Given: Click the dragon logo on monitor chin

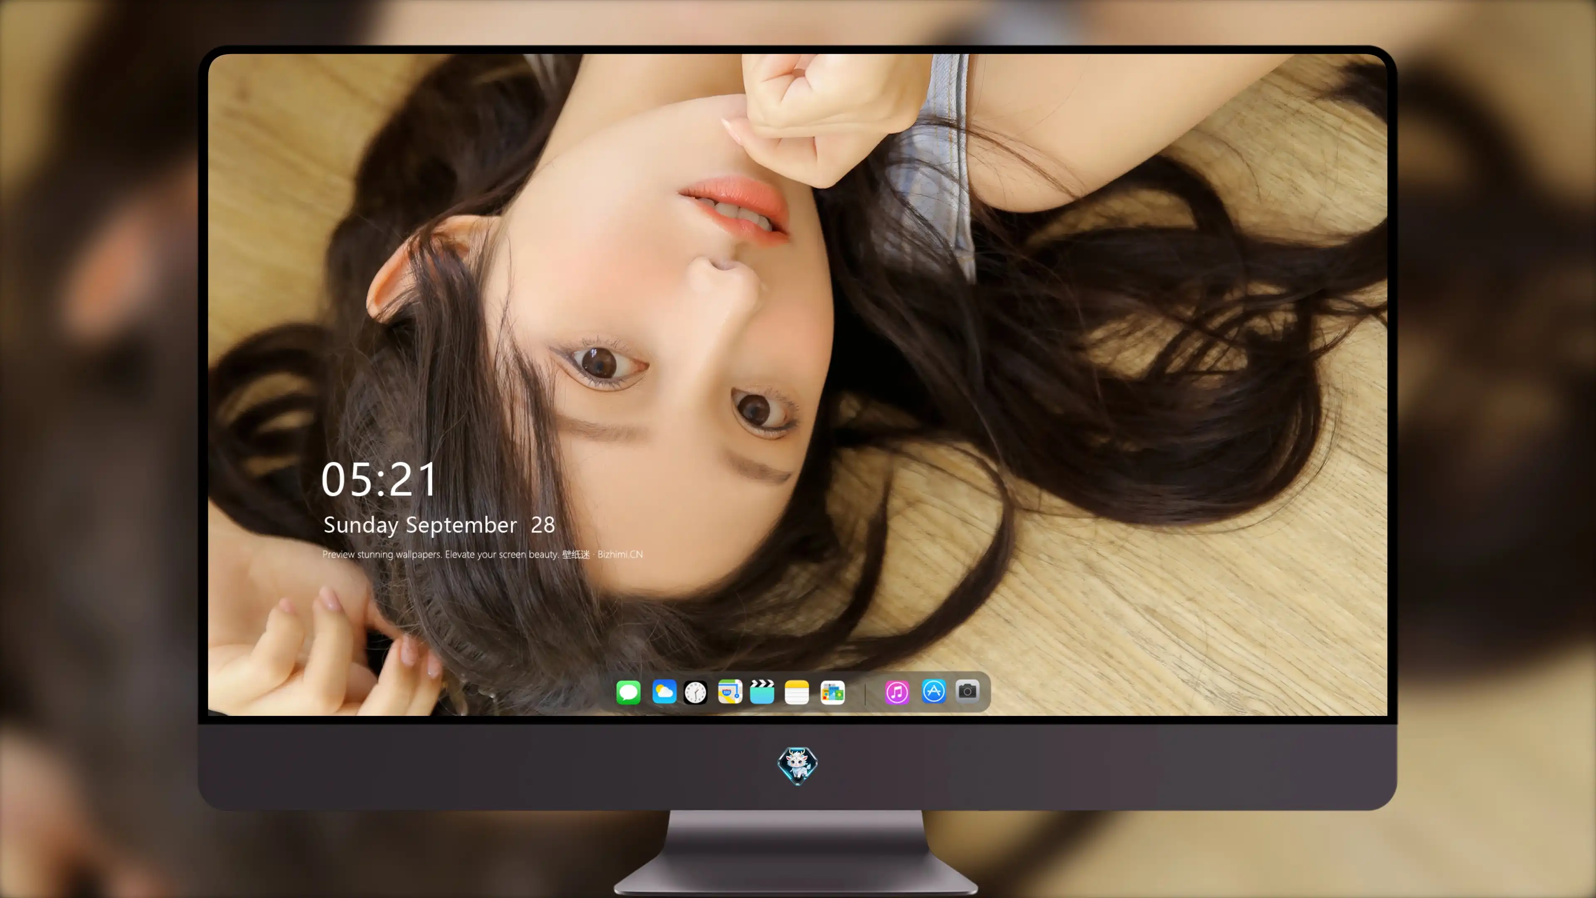Looking at the screenshot, I should (x=798, y=766).
